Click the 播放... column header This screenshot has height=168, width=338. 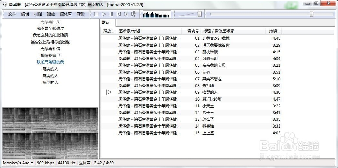[x=109, y=31]
